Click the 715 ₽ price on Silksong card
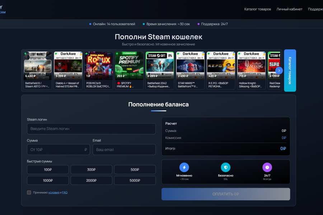This screenshot has height=215, width=323. (243, 76)
